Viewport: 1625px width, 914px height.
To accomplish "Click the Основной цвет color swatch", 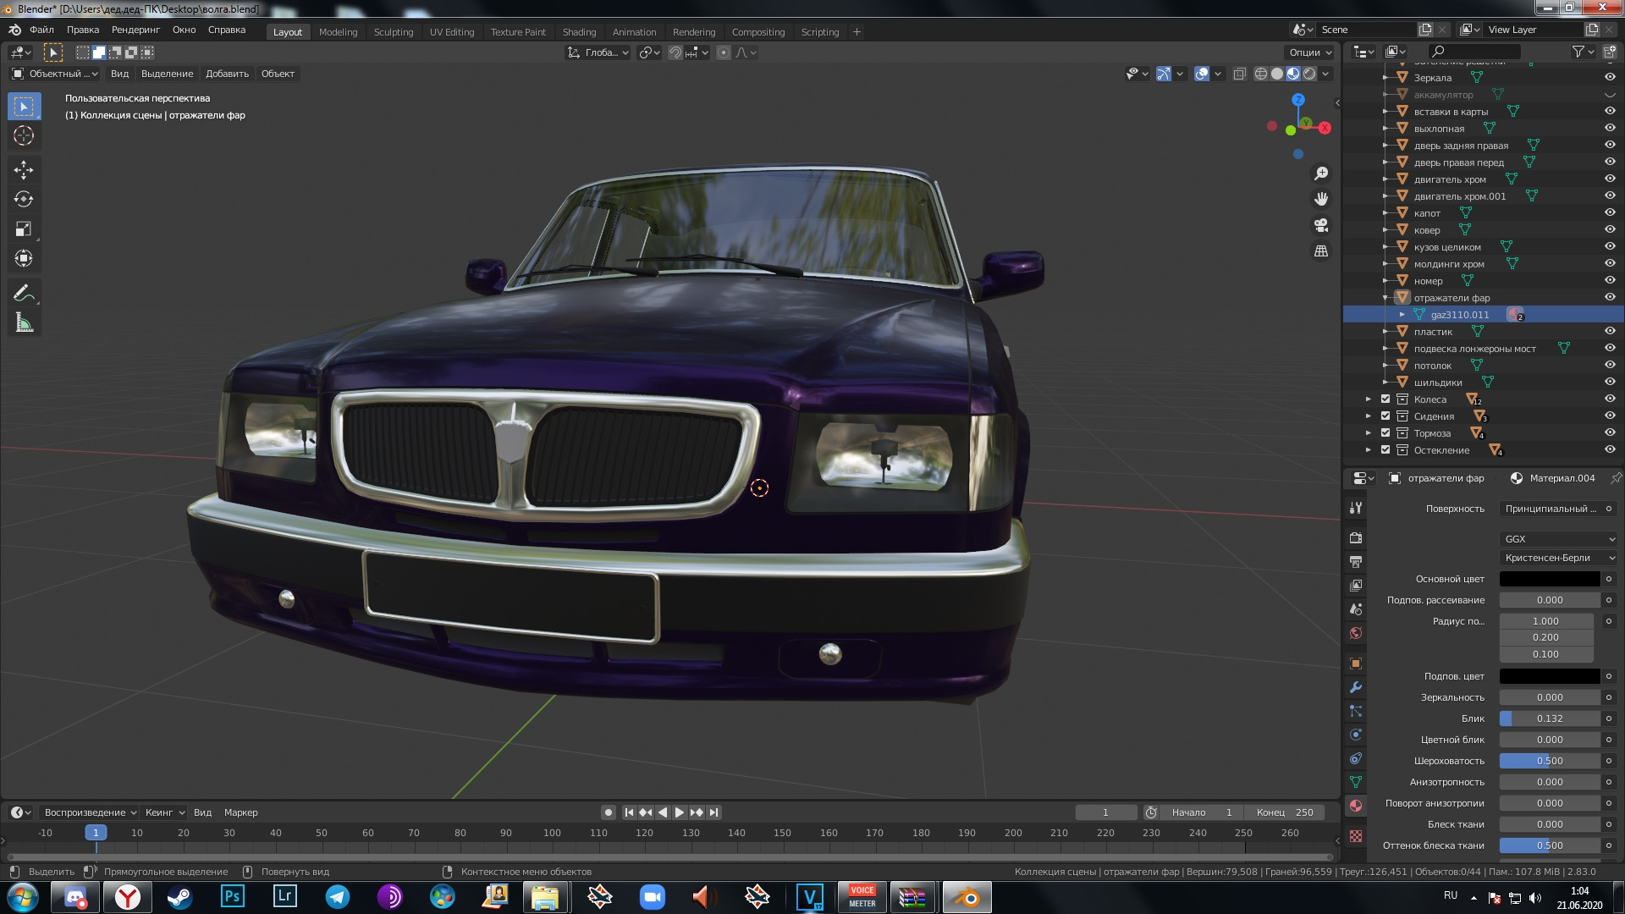I will (1550, 580).
